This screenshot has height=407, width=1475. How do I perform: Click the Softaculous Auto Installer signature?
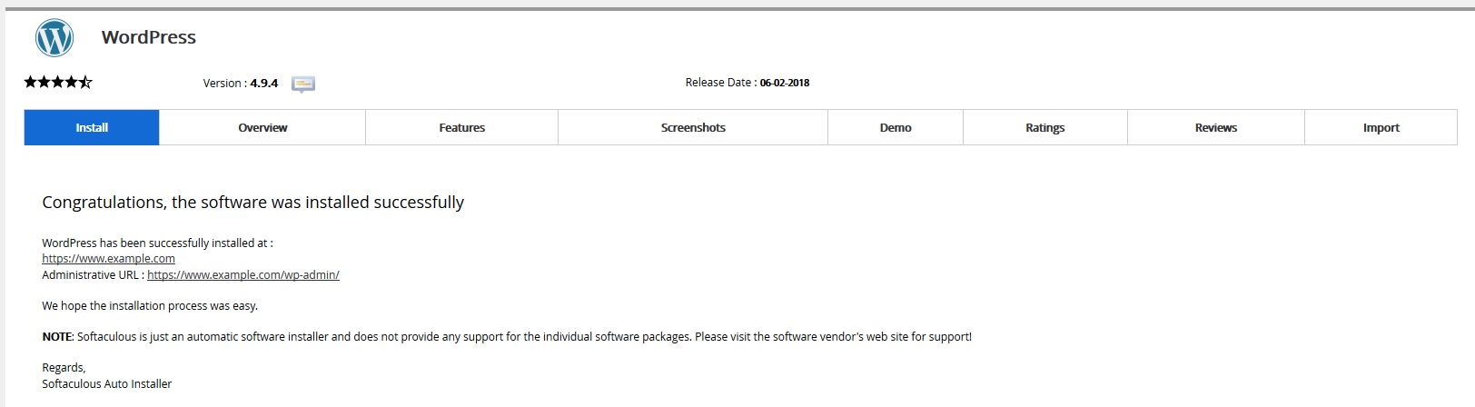click(107, 383)
